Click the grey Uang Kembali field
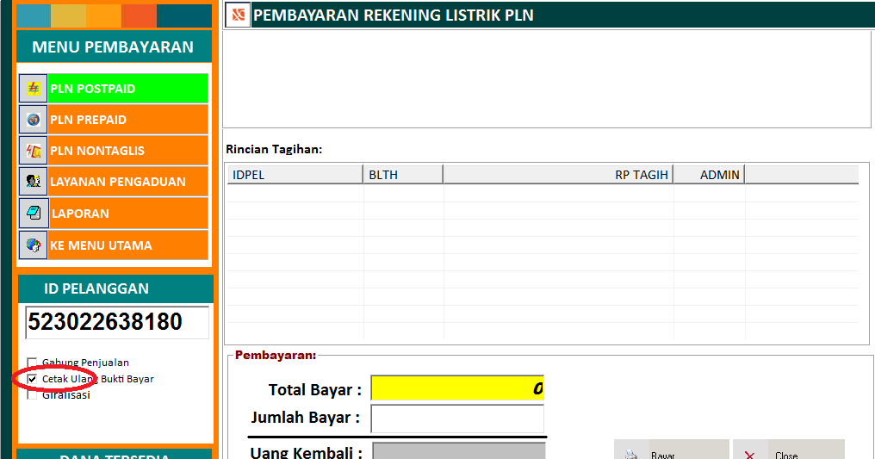The width and height of the screenshot is (875, 459). 459,450
